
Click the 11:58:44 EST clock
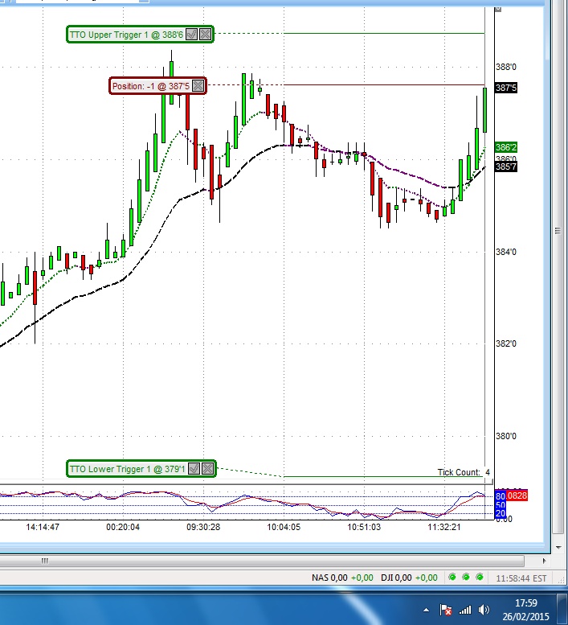click(x=521, y=578)
